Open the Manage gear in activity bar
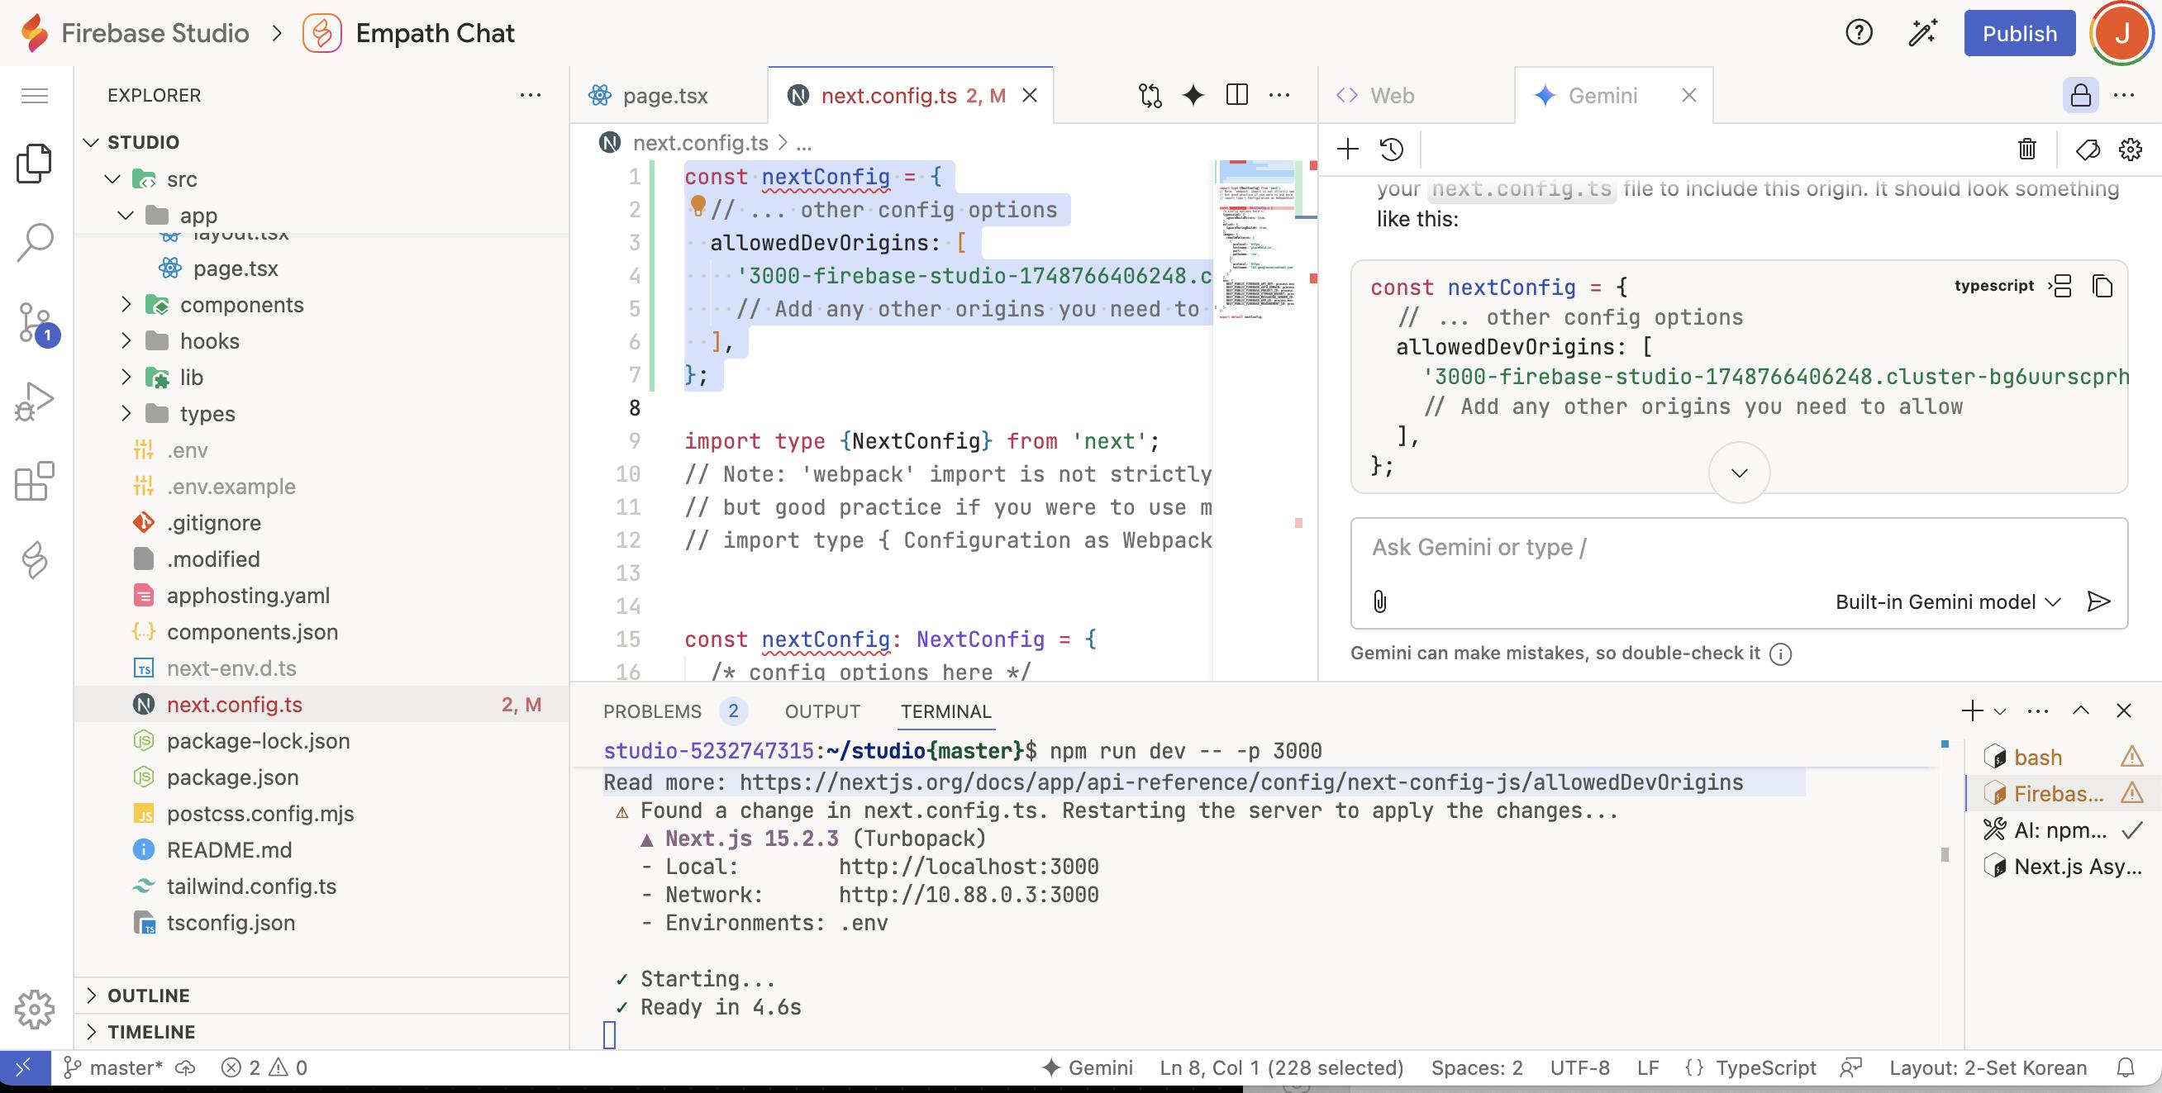 pos(35,1009)
